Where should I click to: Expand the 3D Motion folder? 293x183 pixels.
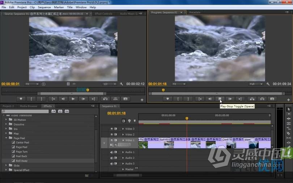(x=6, y=119)
